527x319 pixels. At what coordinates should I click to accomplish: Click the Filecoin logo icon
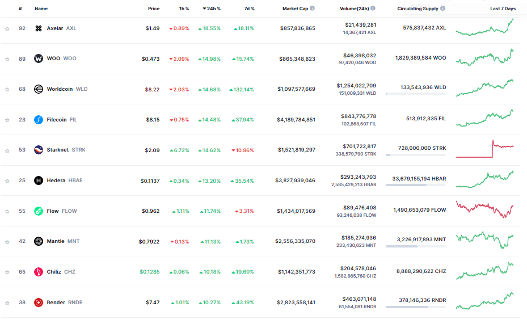(x=39, y=120)
